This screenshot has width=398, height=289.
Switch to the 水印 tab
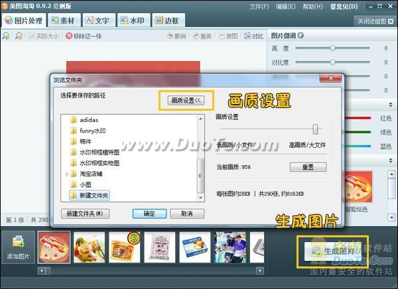coord(134,21)
